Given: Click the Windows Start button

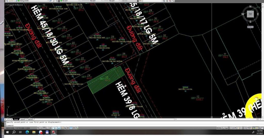Looking at the screenshot, I should tap(7, 132).
